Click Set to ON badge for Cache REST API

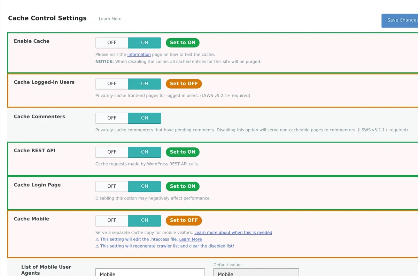[x=183, y=152]
